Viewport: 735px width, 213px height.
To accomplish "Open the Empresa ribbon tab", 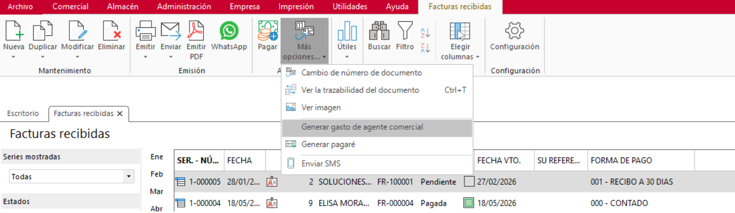I will click(x=244, y=6).
